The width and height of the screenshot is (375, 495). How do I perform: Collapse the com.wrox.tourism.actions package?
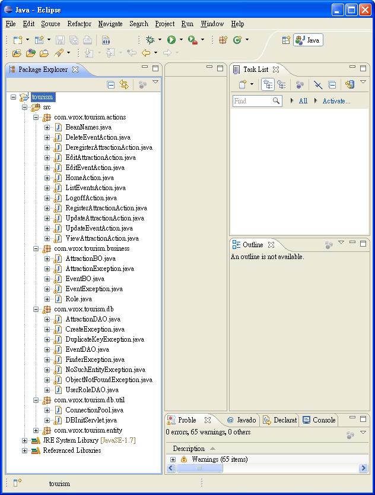36,117
